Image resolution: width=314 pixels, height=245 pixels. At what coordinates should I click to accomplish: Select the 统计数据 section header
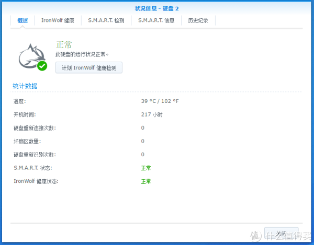tap(25, 86)
